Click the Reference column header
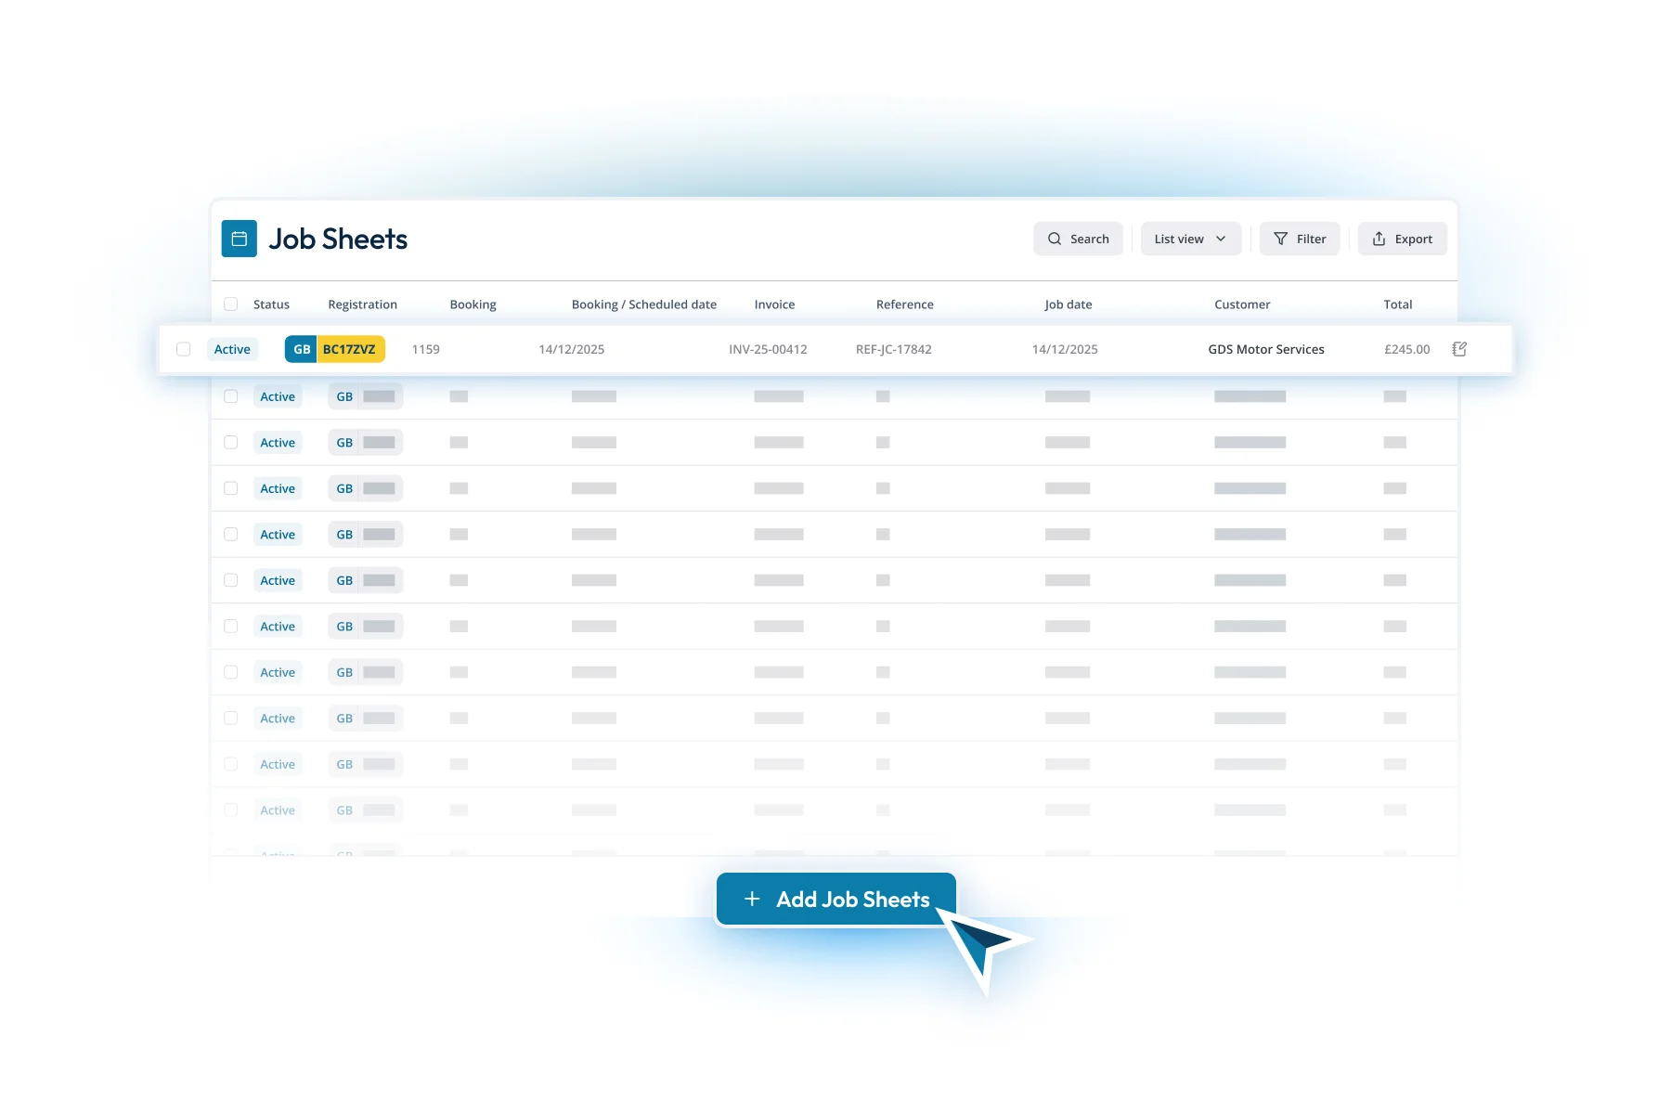This screenshot has height=1114, width=1671. point(905,304)
